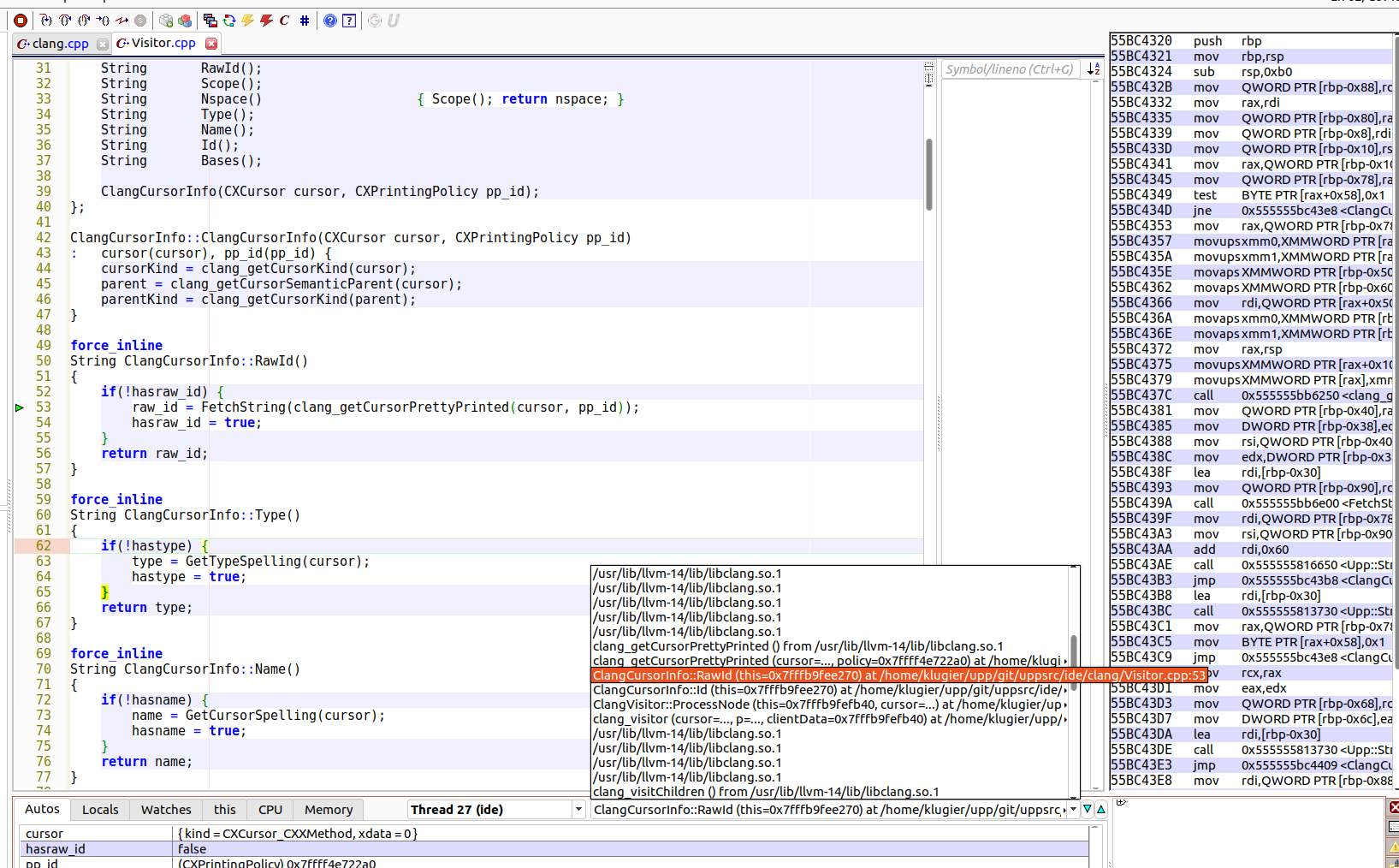Toggle horizontal editor split icon
Viewport: 1399px width, 868px height.
pyautogui.click(x=928, y=66)
